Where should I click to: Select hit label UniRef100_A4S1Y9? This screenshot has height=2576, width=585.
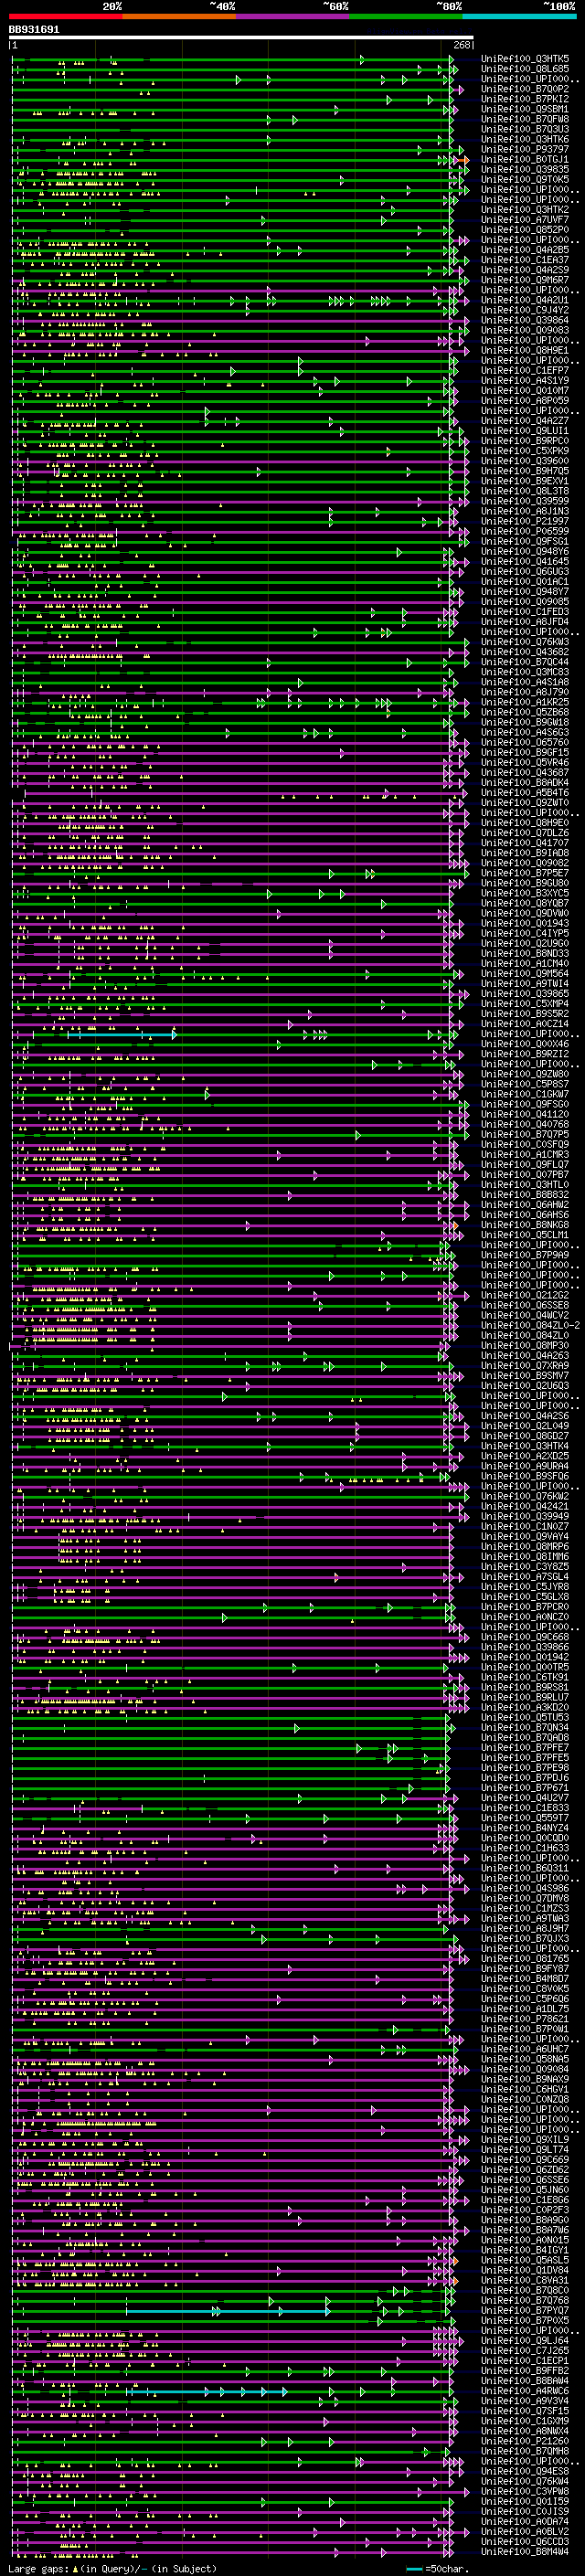525,380
